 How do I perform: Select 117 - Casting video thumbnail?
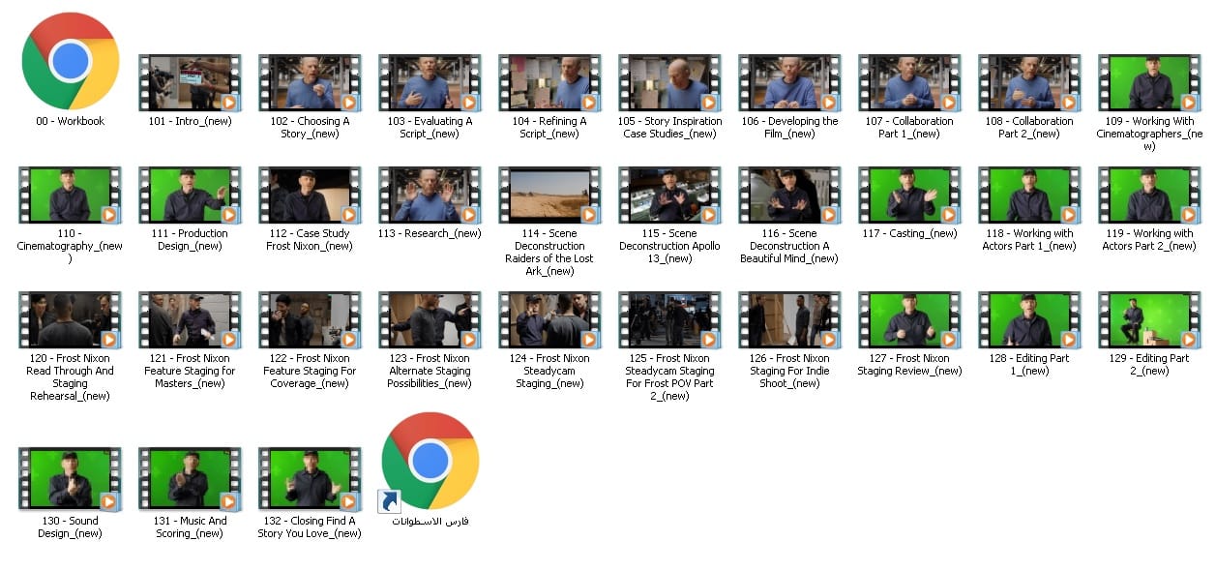pyautogui.click(x=909, y=195)
